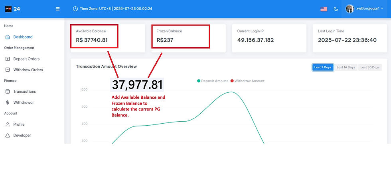The height and width of the screenshot is (169, 391).
Task: Click the Account section label
Action: [11, 113]
